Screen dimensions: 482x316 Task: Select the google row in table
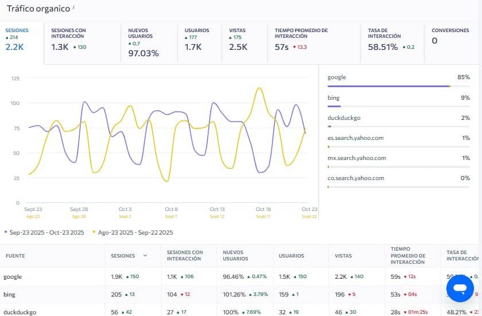coord(13,276)
